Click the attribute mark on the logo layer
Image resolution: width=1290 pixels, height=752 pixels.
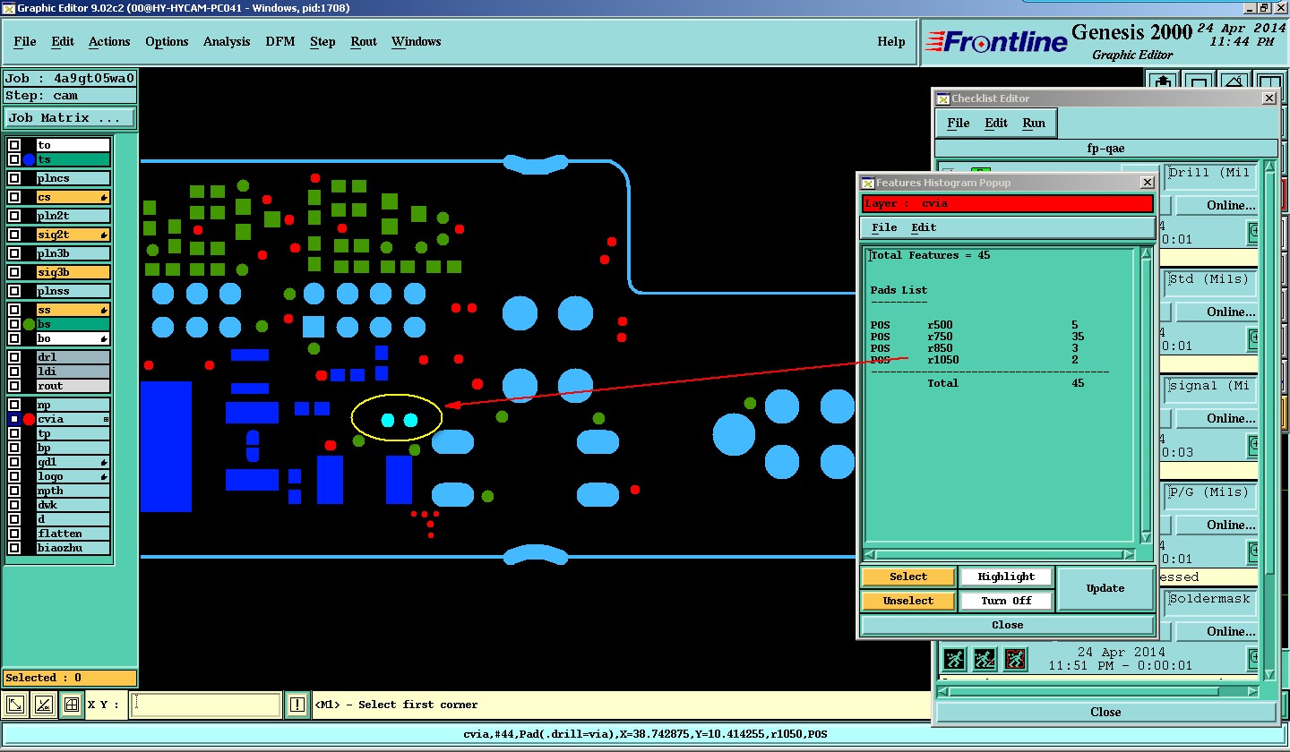(x=105, y=477)
